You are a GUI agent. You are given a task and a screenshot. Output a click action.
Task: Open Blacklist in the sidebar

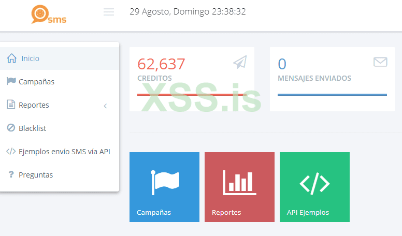60,128
